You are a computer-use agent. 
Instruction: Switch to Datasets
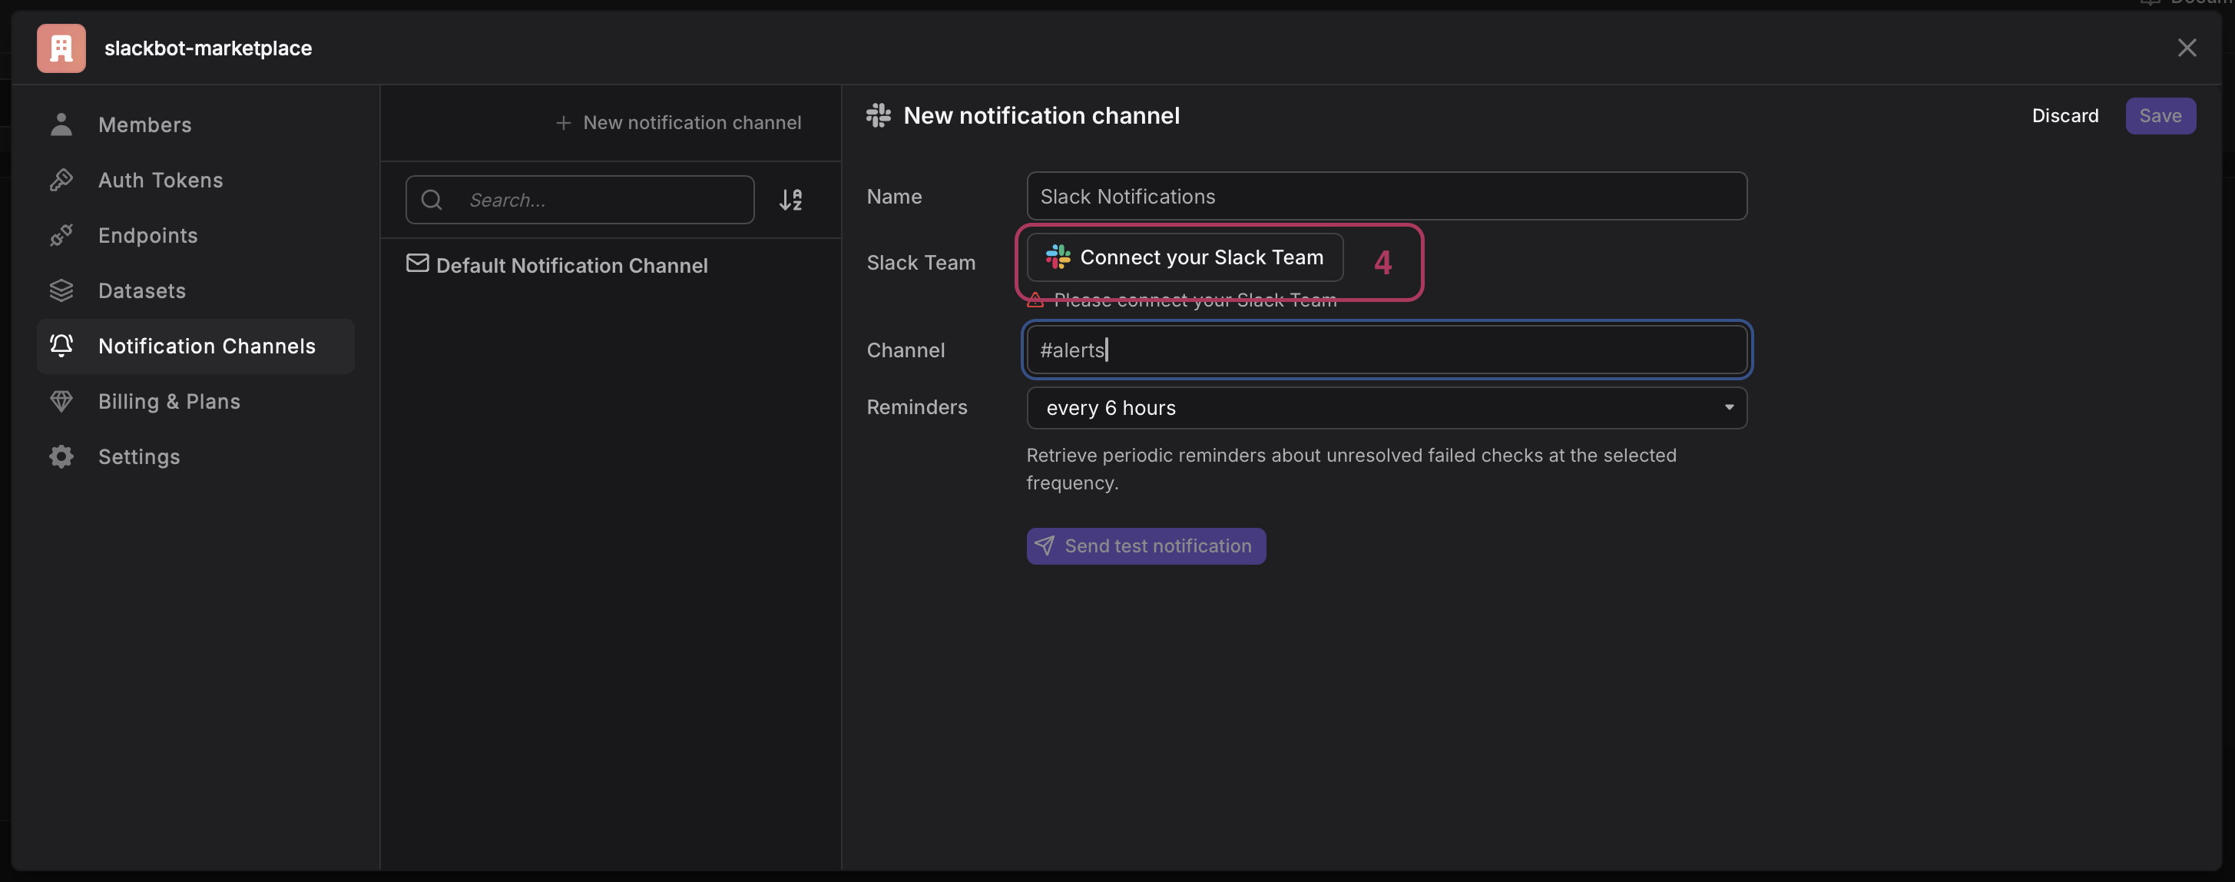(195, 291)
